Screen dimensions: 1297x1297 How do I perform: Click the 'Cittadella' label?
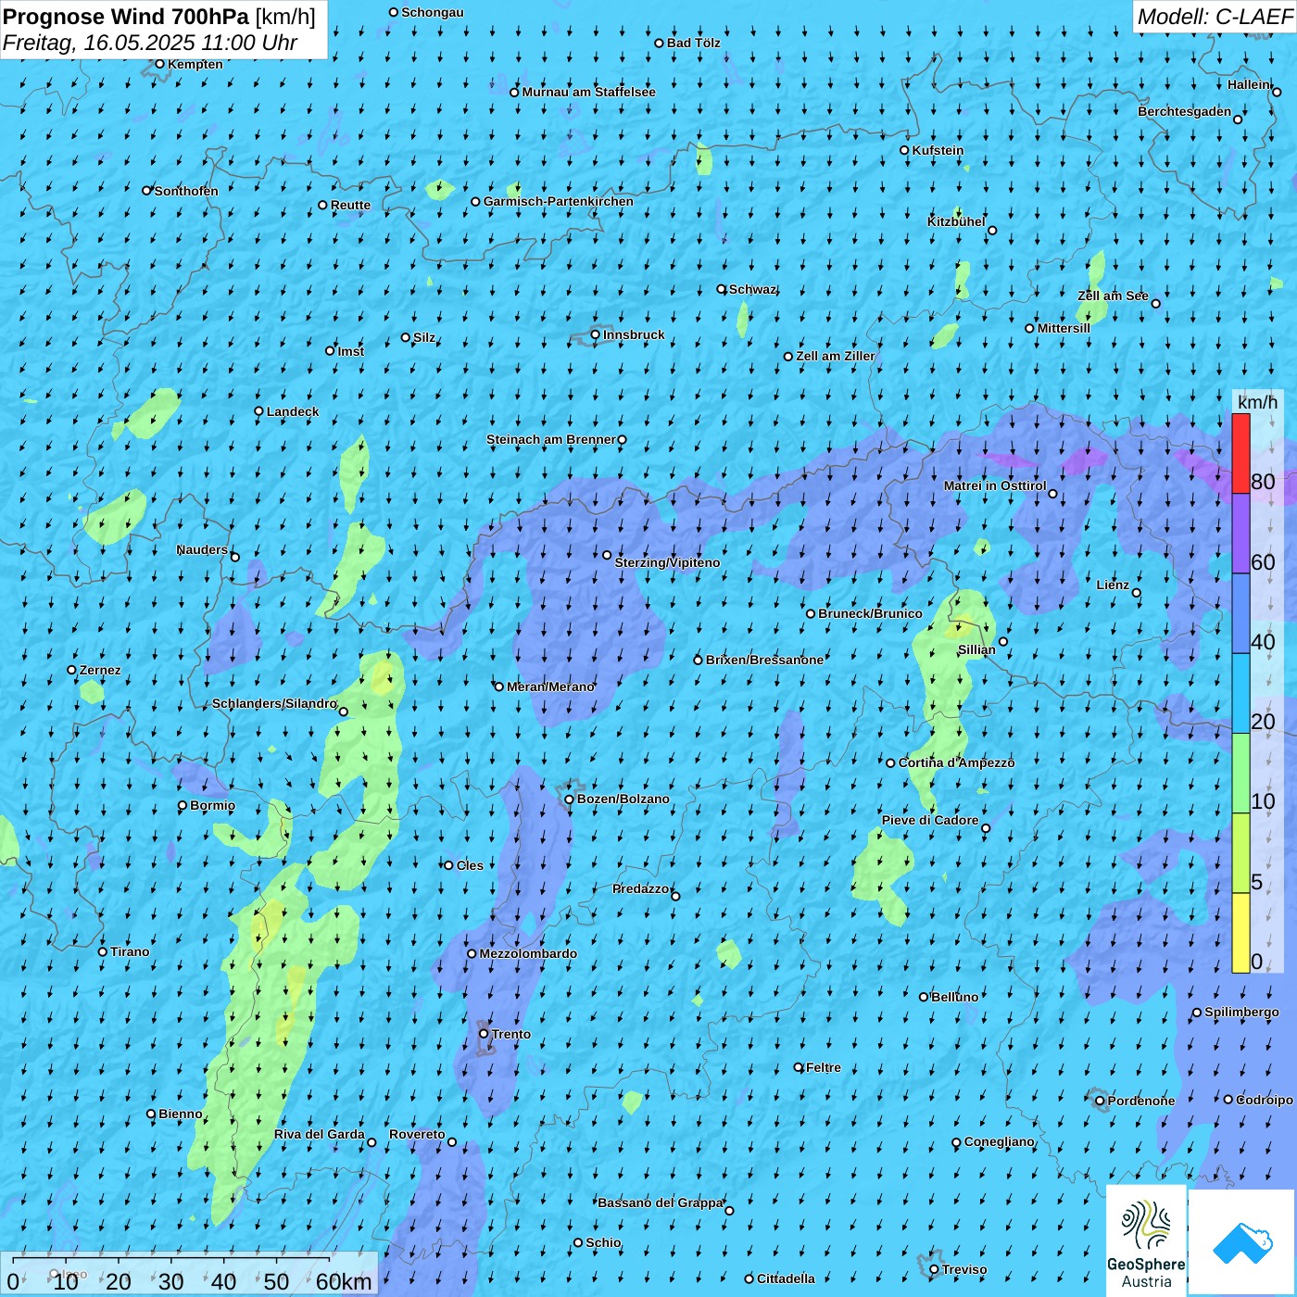click(787, 1278)
